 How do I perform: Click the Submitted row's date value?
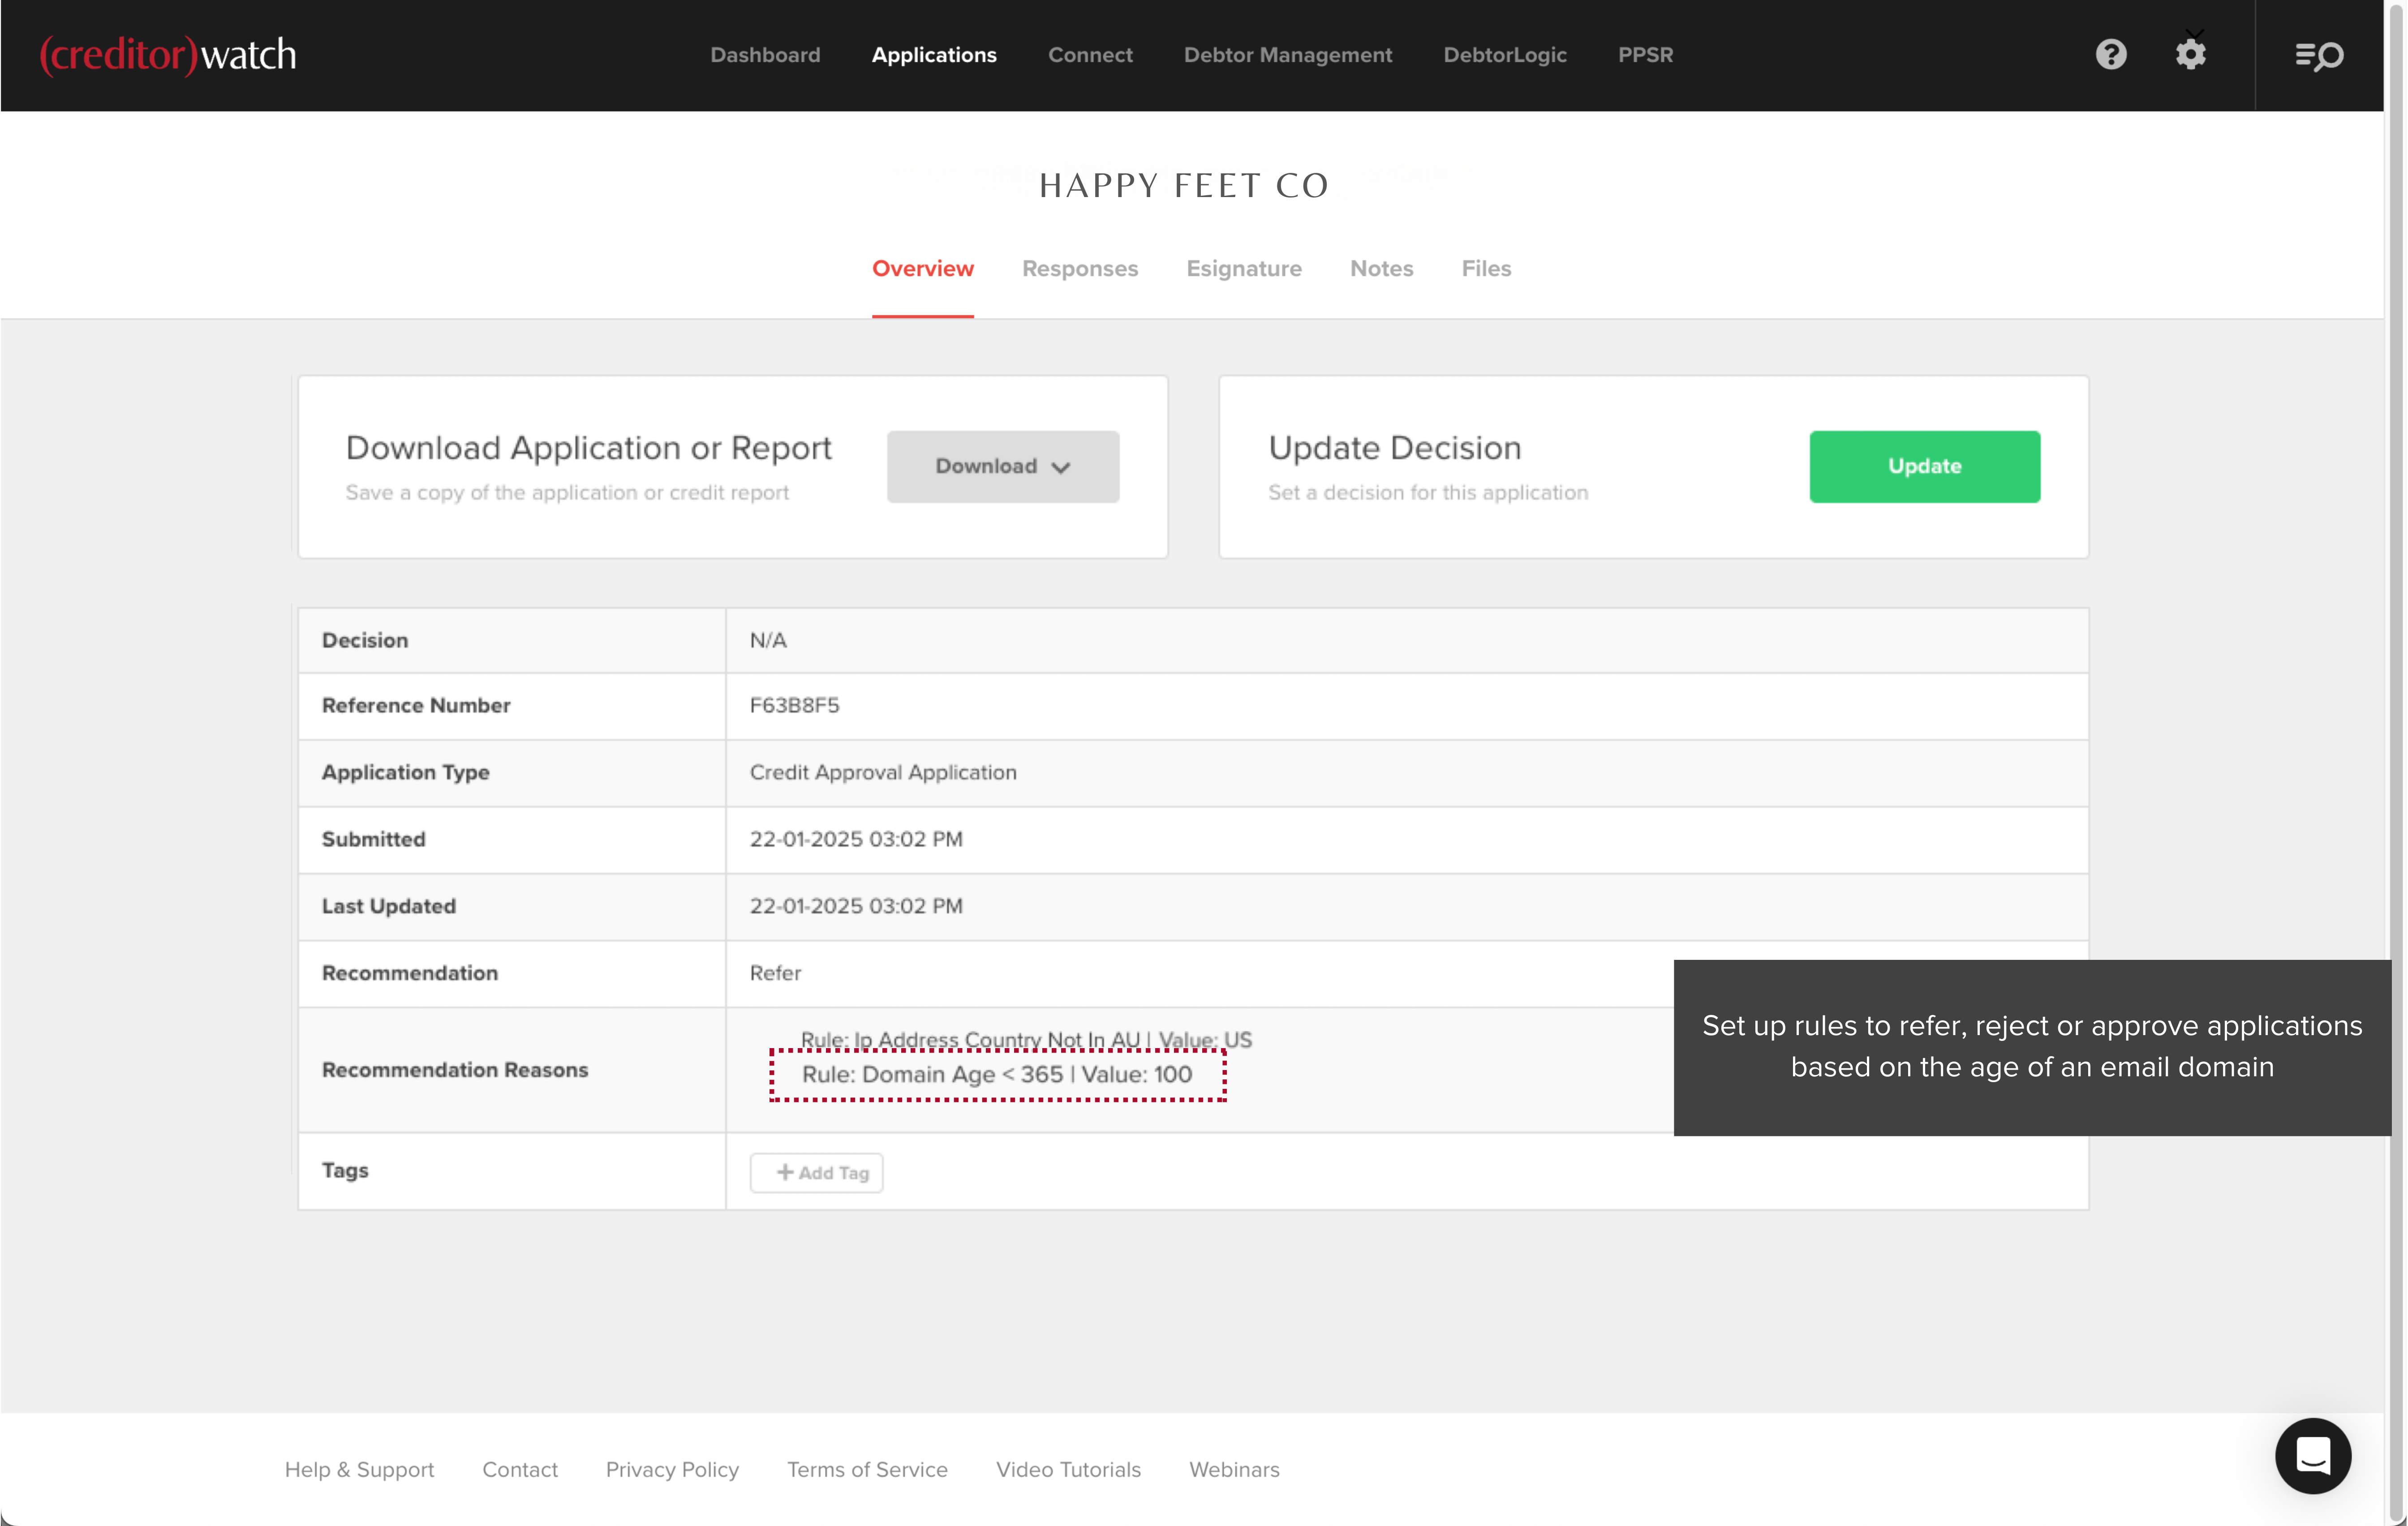[856, 839]
